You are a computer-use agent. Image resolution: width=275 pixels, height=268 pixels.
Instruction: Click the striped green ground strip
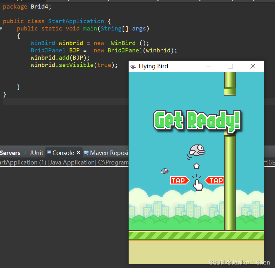pyautogui.click(x=196, y=235)
